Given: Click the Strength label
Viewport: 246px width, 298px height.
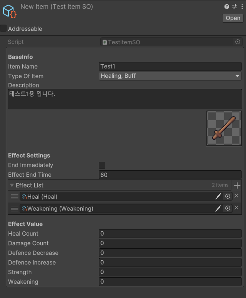Looking at the screenshot, I should click(x=20, y=272).
